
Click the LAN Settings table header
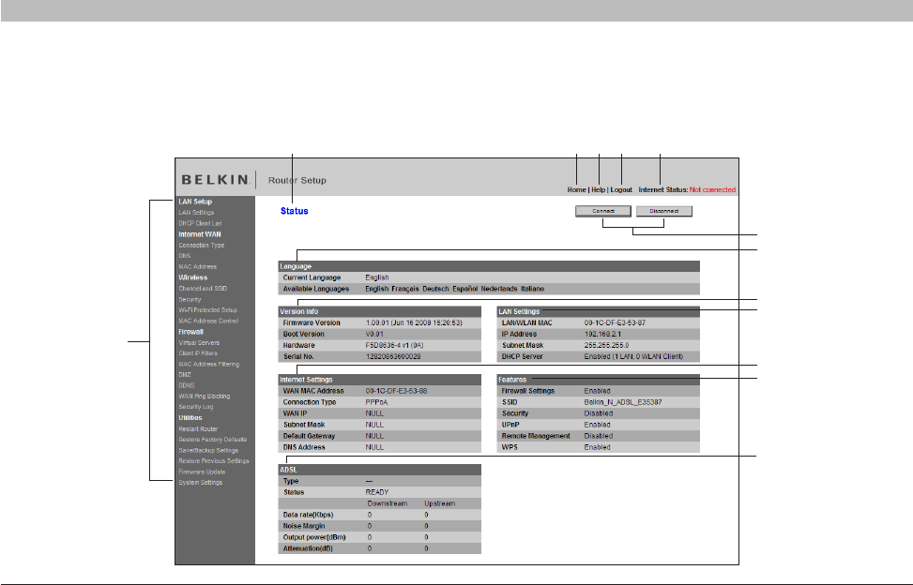[x=598, y=311]
